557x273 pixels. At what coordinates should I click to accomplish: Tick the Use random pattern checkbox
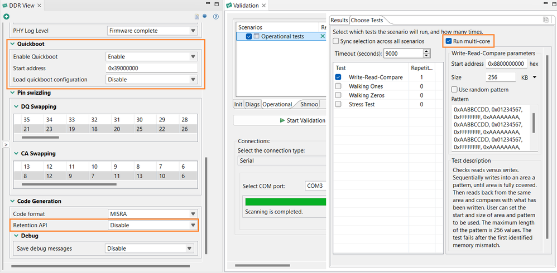(454, 90)
